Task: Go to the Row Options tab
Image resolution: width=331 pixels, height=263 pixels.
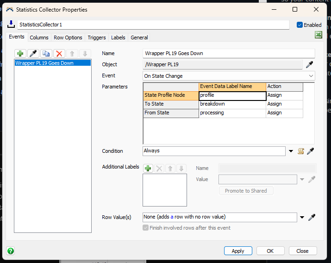Action: tap(68, 38)
